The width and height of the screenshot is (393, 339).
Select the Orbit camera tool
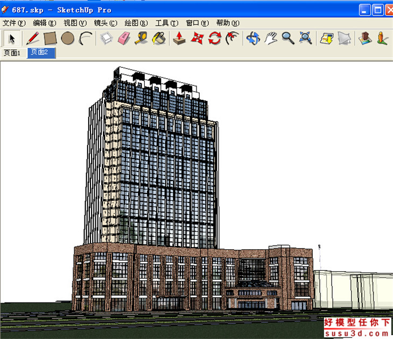[x=253, y=38]
